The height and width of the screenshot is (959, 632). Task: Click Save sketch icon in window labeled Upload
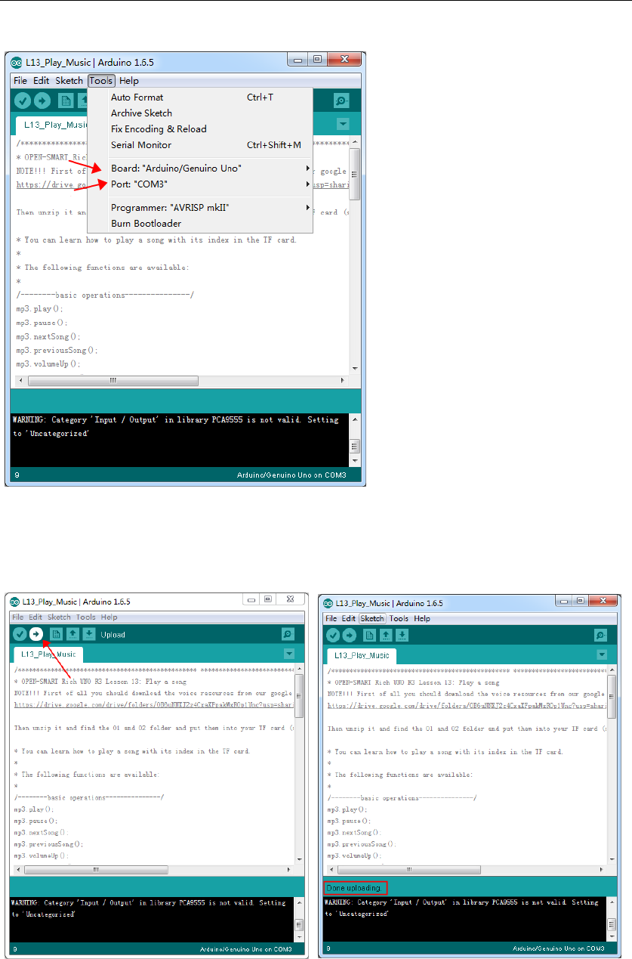88,634
